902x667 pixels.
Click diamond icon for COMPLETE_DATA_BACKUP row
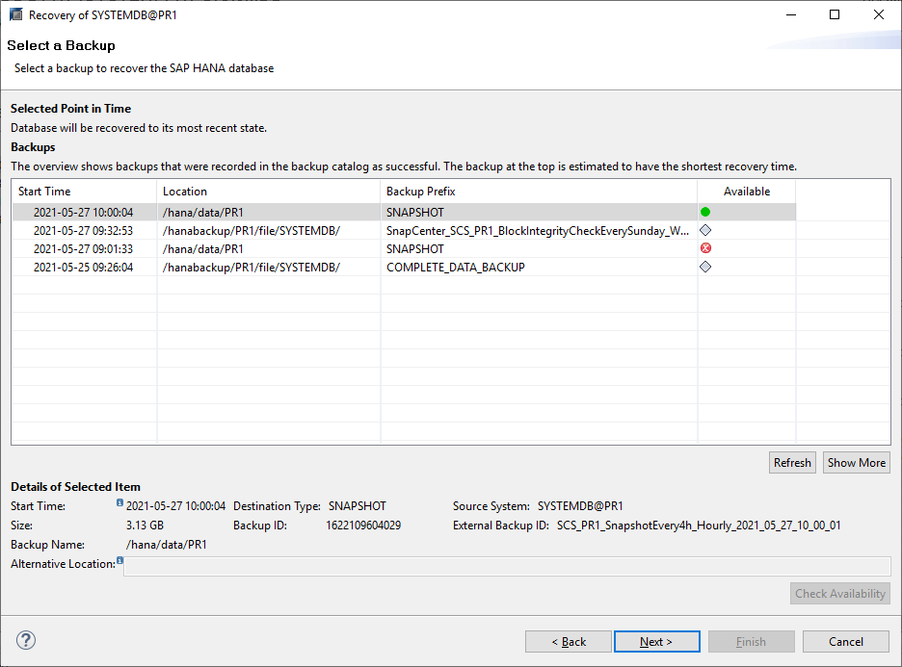(705, 267)
